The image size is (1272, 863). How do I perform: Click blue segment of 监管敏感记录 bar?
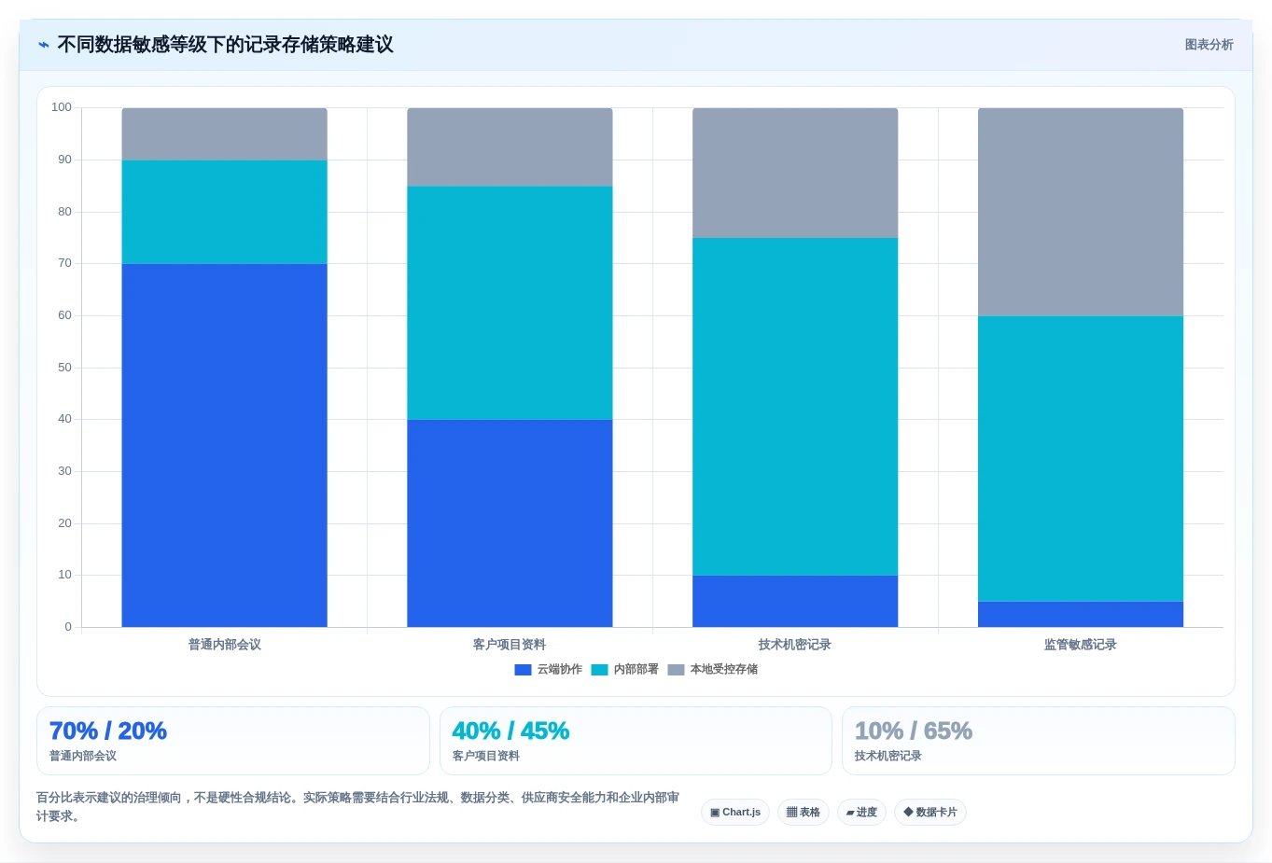(1081, 614)
